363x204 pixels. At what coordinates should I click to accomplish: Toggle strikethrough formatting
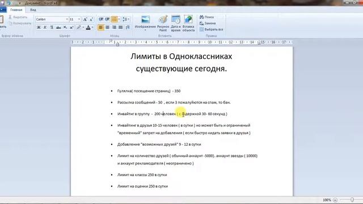pyautogui.click(x=58, y=27)
